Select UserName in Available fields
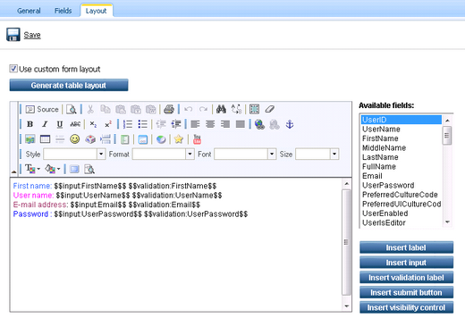The image size is (465, 326). pos(401,130)
